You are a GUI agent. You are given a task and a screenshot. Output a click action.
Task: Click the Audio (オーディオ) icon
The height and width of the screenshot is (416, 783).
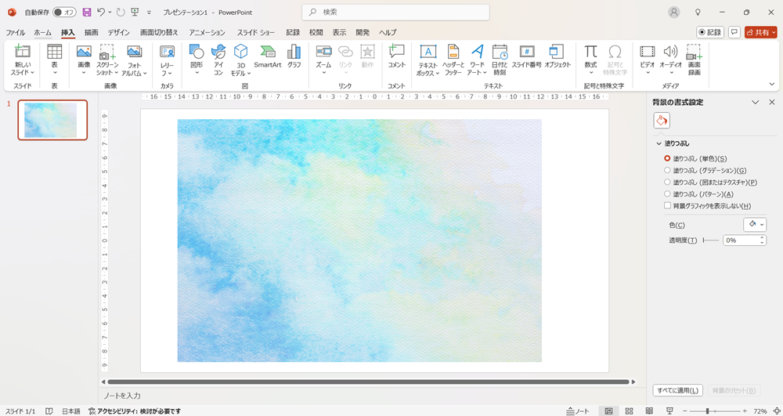[x=671, y=52]
